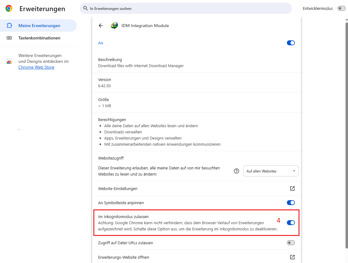Click the help question mark for Websitezugriff
348x263 pixels.
point(237,171)
